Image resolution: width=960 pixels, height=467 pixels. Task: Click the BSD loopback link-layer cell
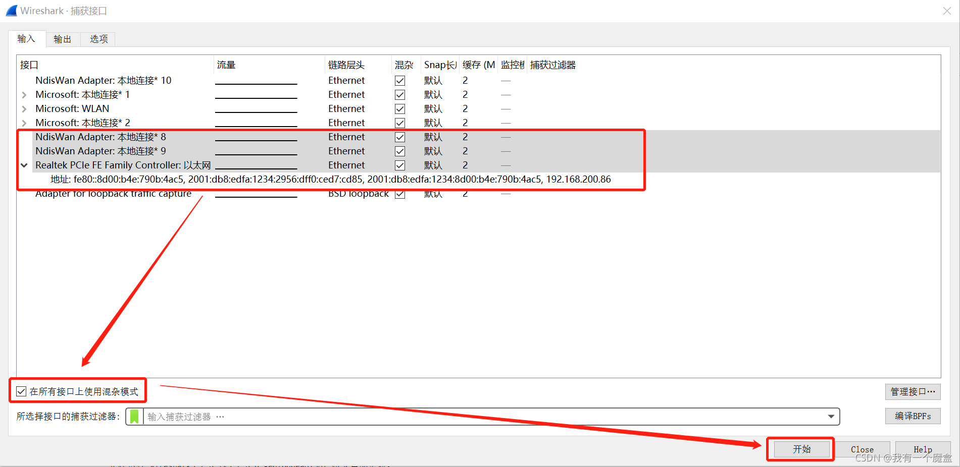click(x=359, y=194)
